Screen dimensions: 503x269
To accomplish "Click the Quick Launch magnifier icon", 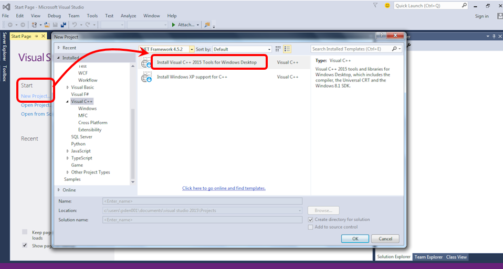I will (464, 5).
